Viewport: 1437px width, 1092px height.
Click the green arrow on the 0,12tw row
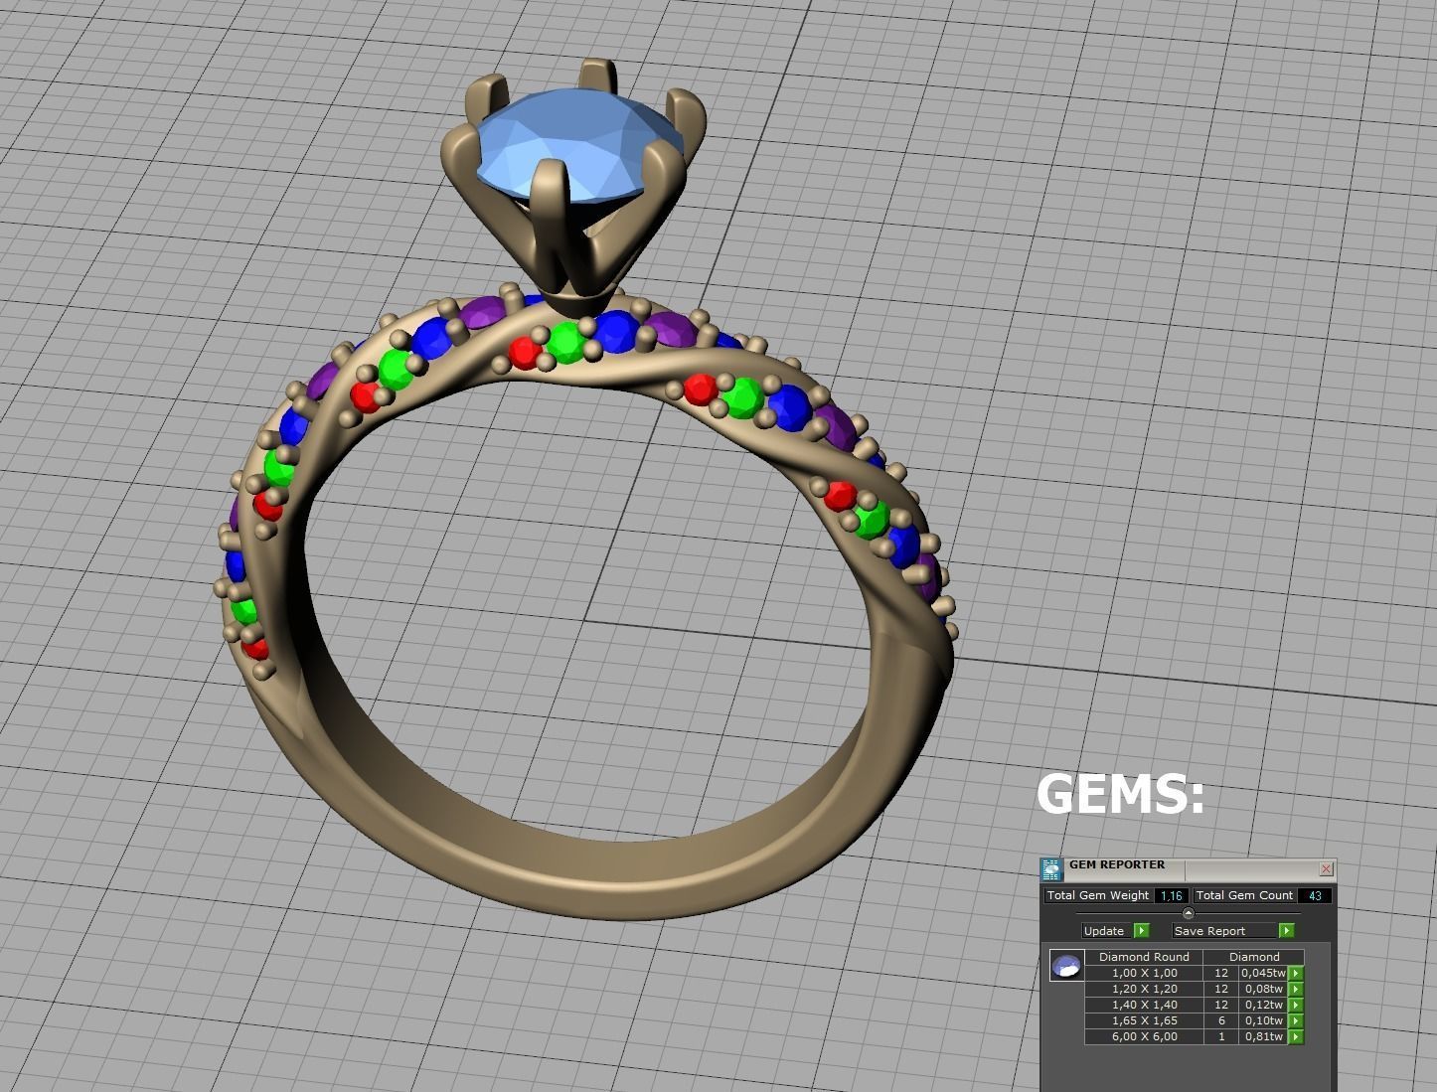1296,1005
